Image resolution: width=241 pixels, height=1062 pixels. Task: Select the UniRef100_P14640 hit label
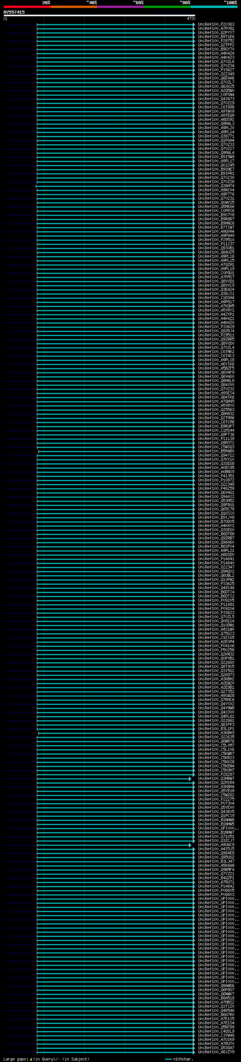coord(216,563)
